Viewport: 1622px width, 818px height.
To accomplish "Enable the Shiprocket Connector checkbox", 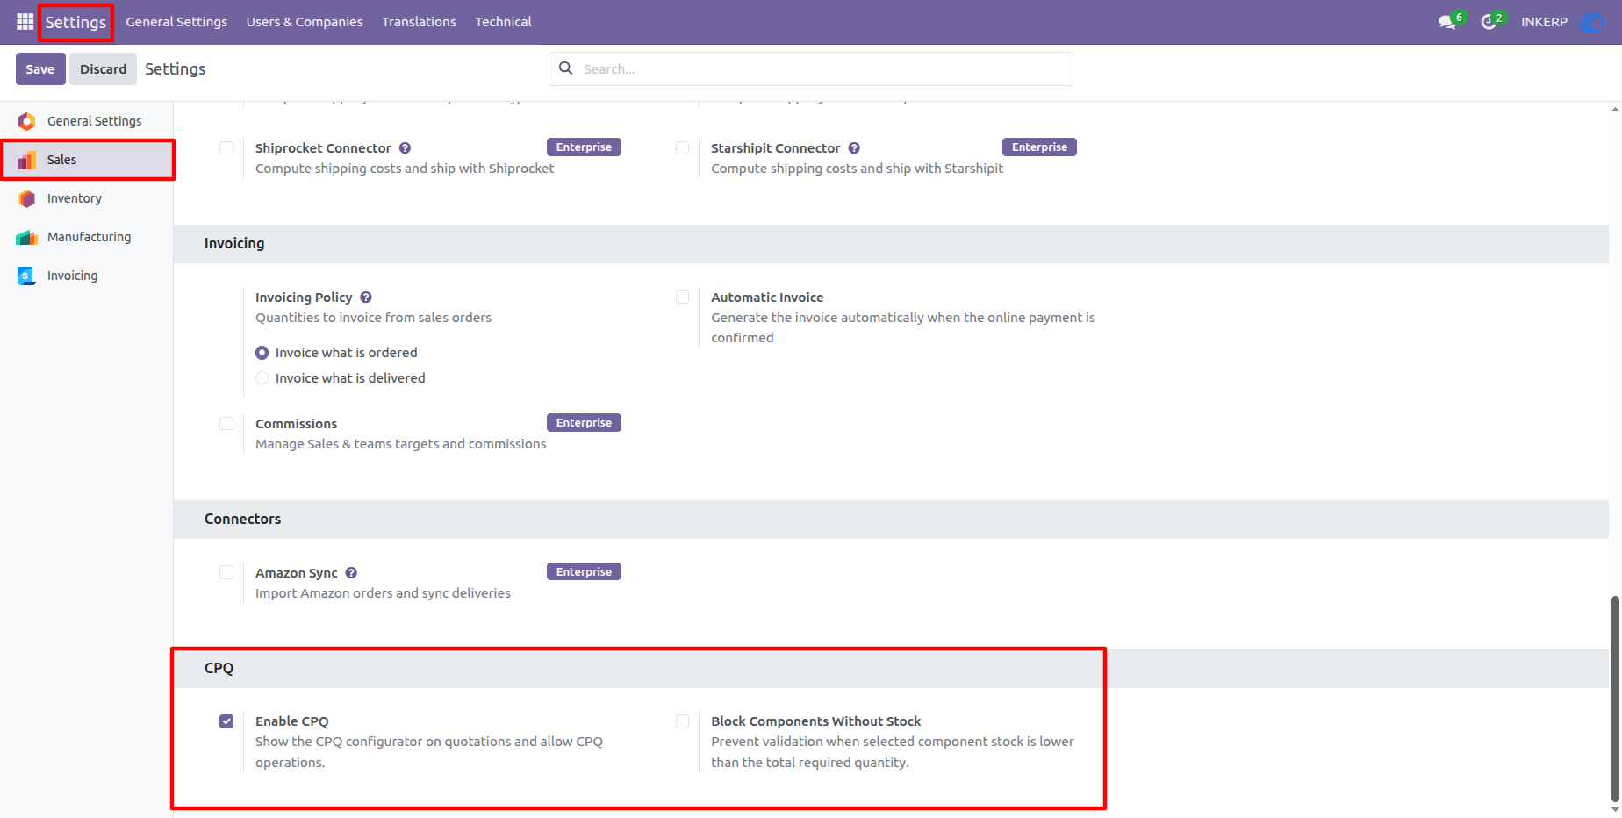I will click(226, 147).
